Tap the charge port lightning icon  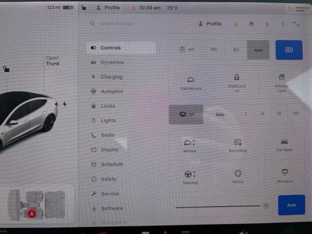65,104
